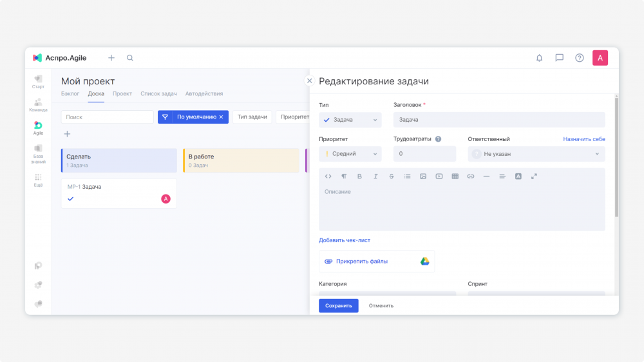Open paragraph format in editor toolbar
This screenshot has width=644, height=362.
[x=344, y=176]
